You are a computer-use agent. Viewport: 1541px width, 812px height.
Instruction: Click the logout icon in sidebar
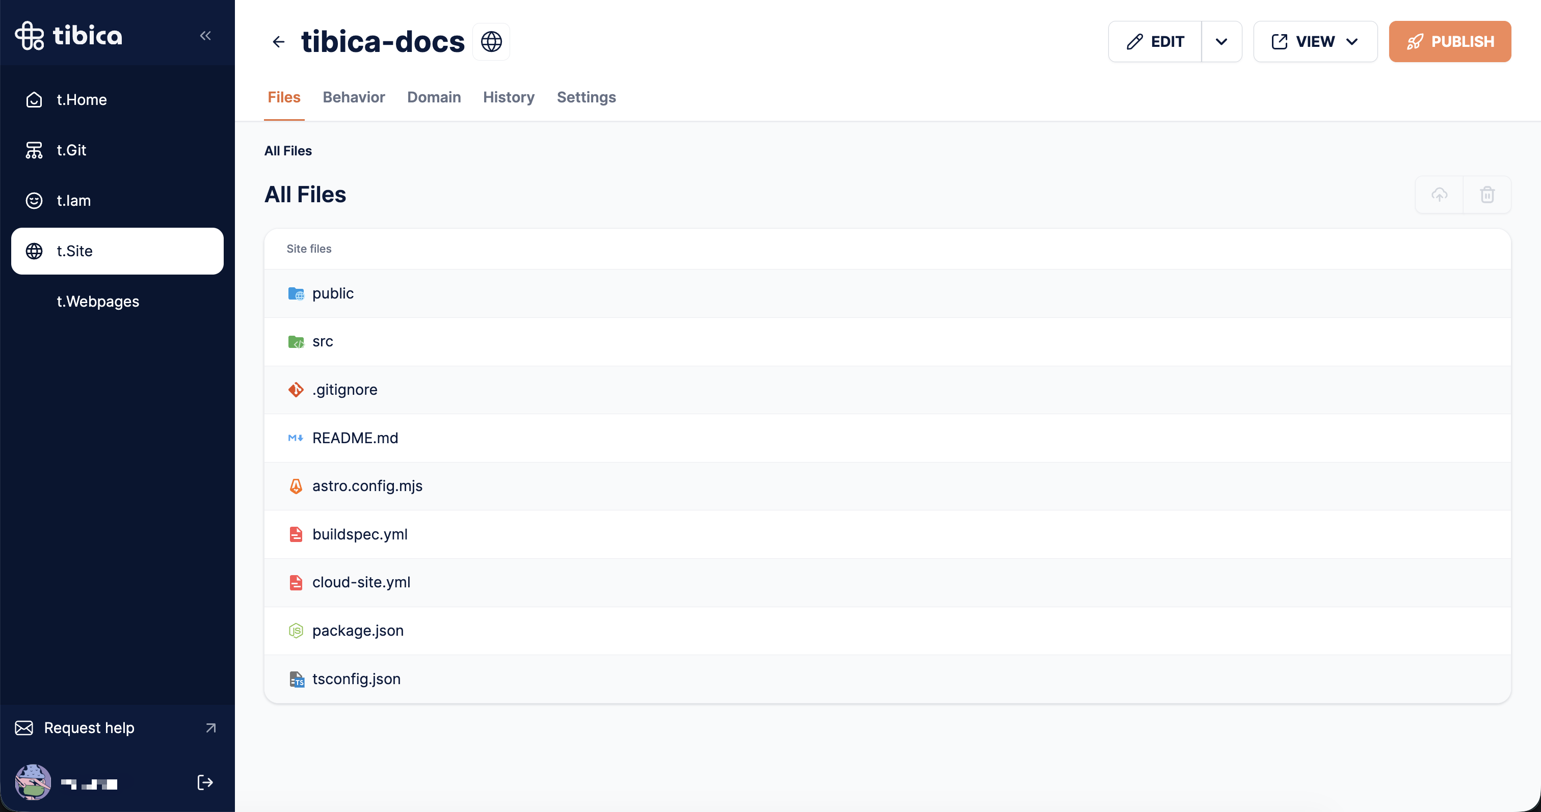(205, 782)
